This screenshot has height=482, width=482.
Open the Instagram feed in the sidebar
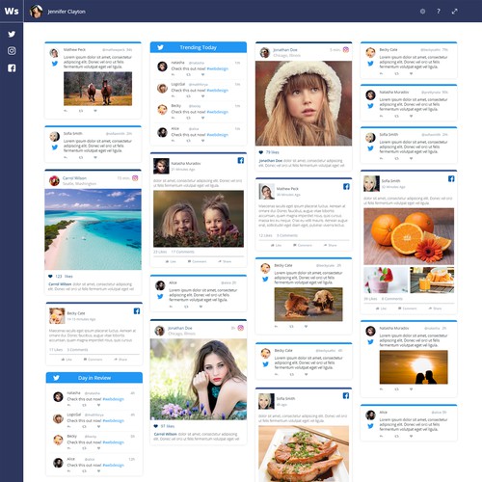tap(12, 51)
